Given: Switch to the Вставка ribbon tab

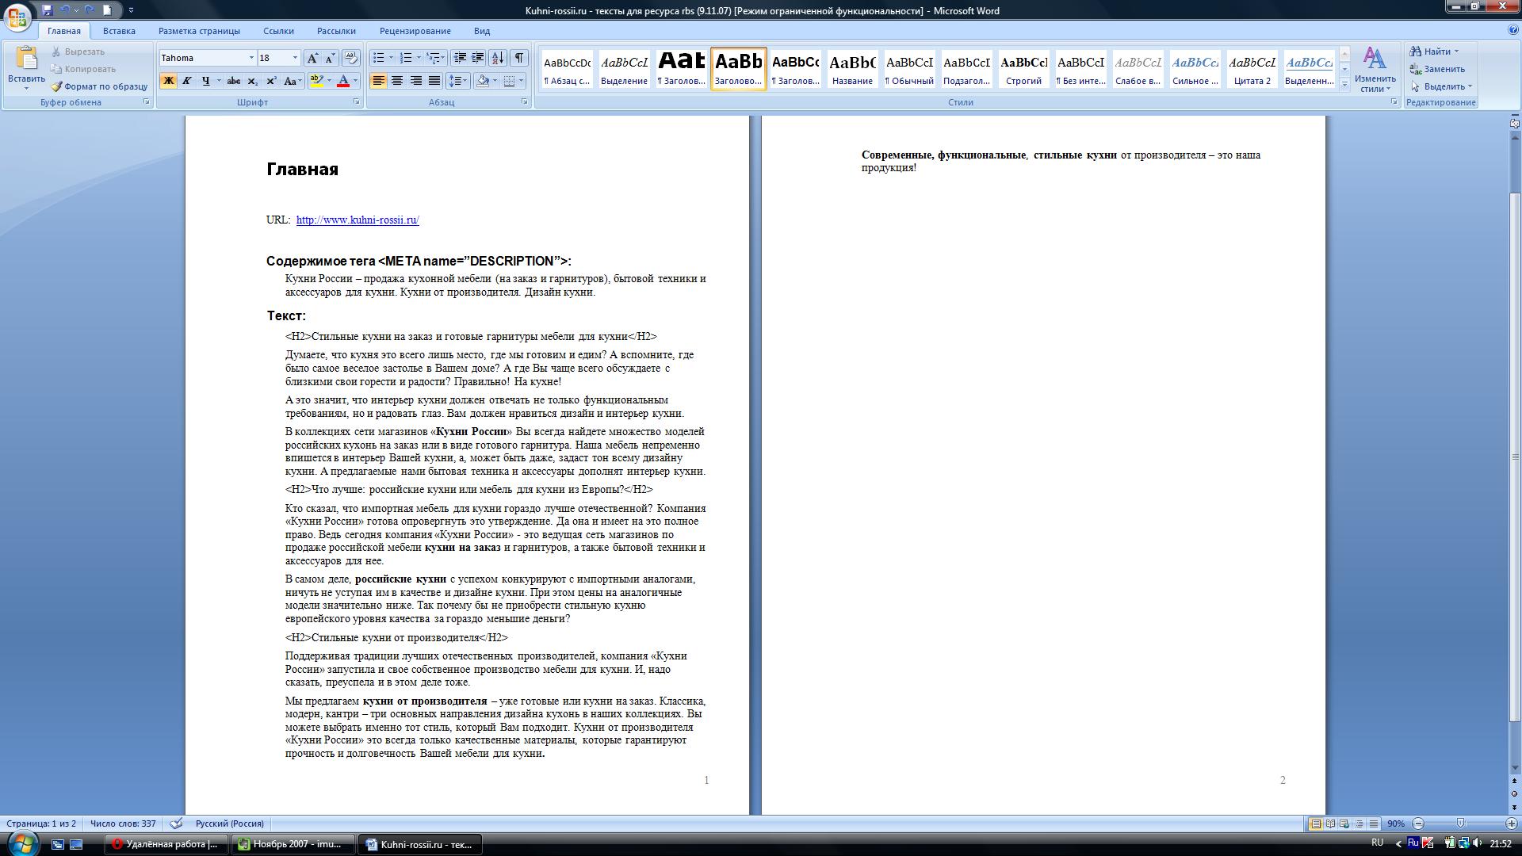Looking at the screenshot, I should click(119, 31).
